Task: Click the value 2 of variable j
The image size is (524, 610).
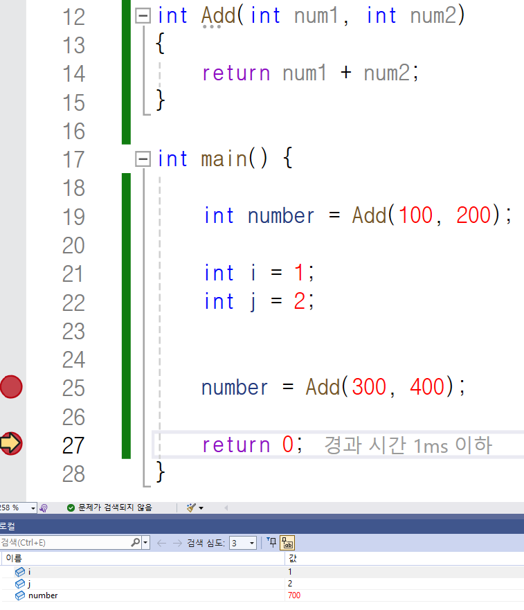Action: [x=290, y=584]
